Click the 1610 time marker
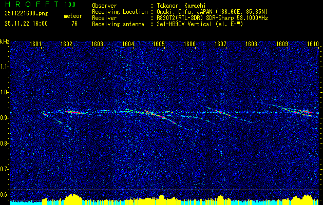The image size is (323, 205). pos(313,44)
